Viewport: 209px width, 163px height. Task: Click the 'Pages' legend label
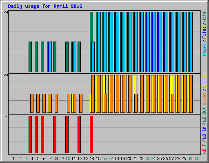(204, 50)
